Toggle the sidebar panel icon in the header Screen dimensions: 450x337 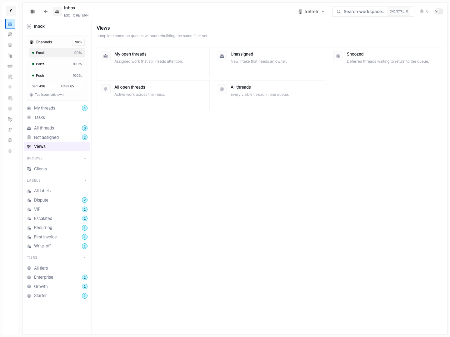tap(33, 12)
